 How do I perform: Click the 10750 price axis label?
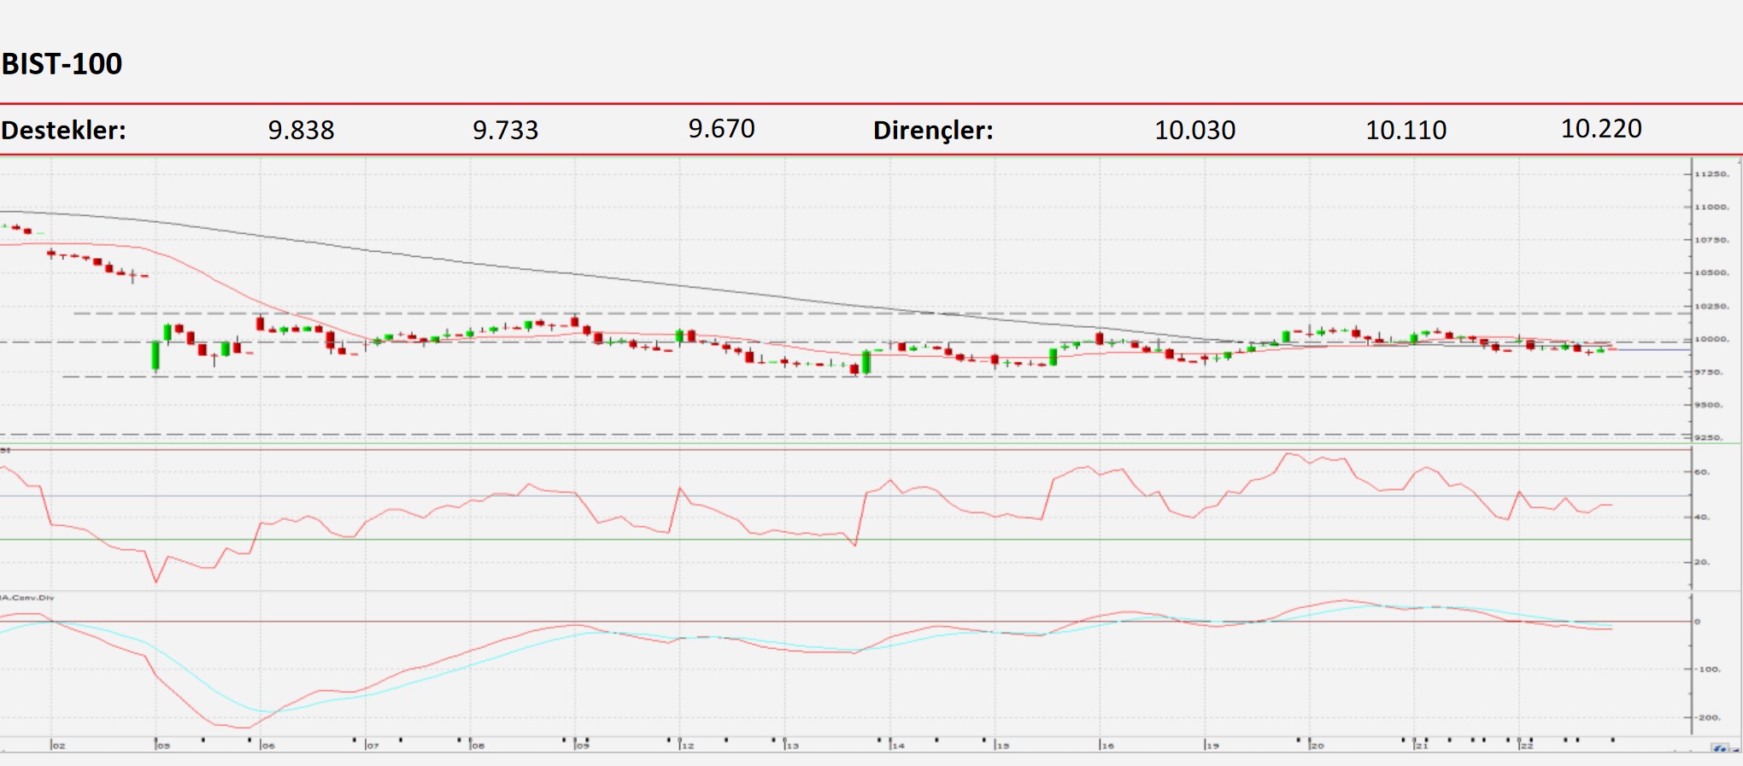1712,241
